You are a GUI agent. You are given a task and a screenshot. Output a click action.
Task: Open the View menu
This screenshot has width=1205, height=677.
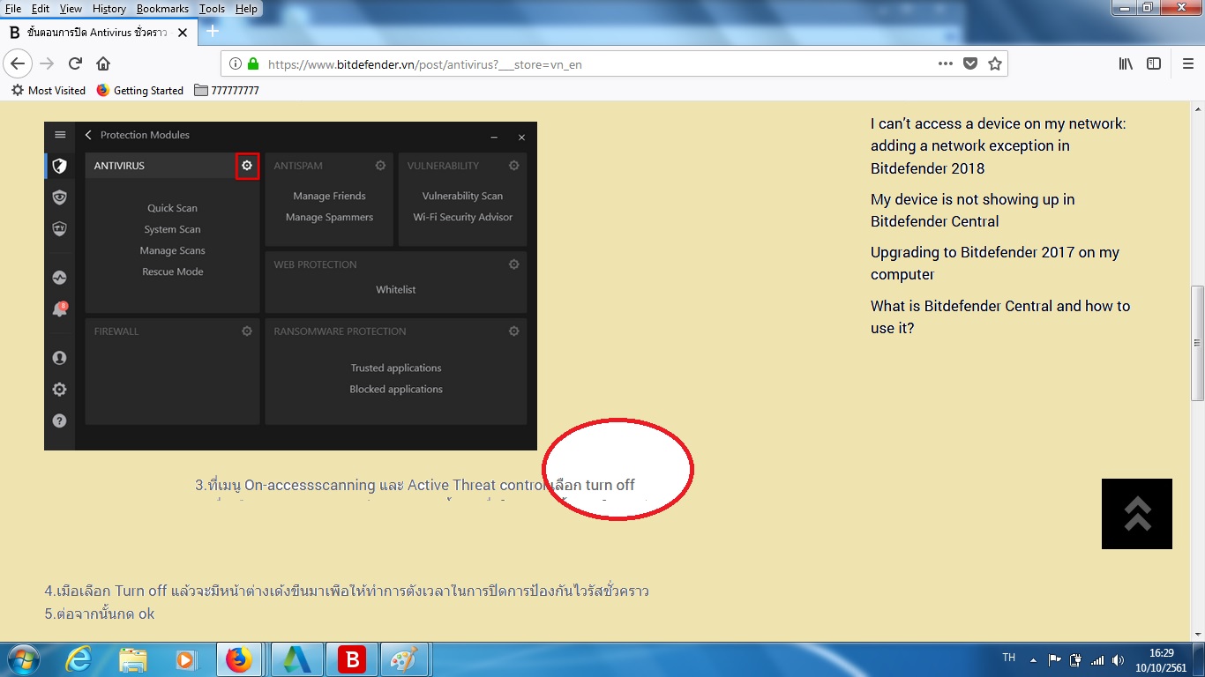pos(71,9)
